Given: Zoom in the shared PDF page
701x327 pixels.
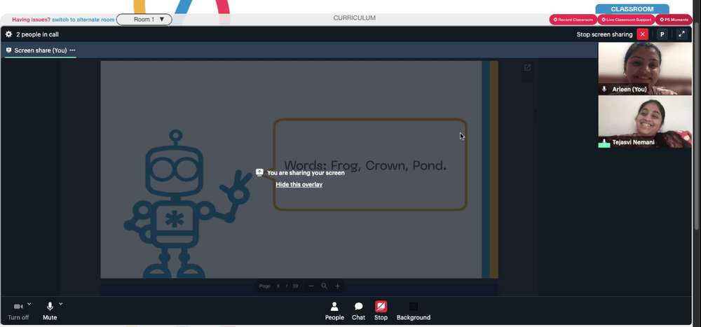Looking at the screenshot, I should tap(338, 286).
